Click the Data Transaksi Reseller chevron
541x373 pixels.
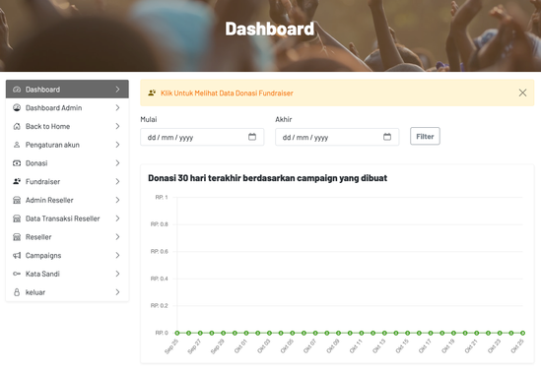click(117, 218)
